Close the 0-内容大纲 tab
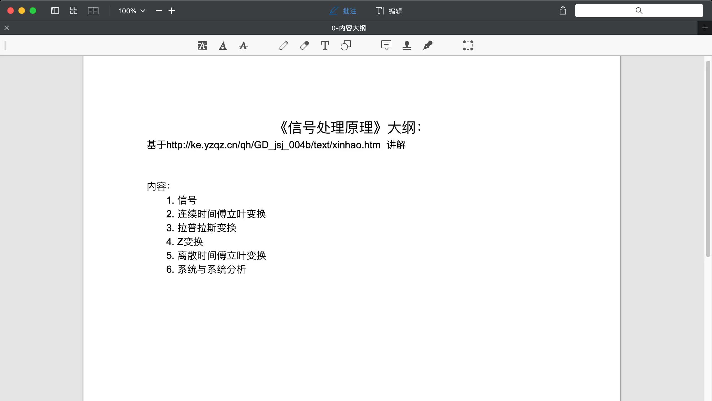712x401 pixels. 7,28
